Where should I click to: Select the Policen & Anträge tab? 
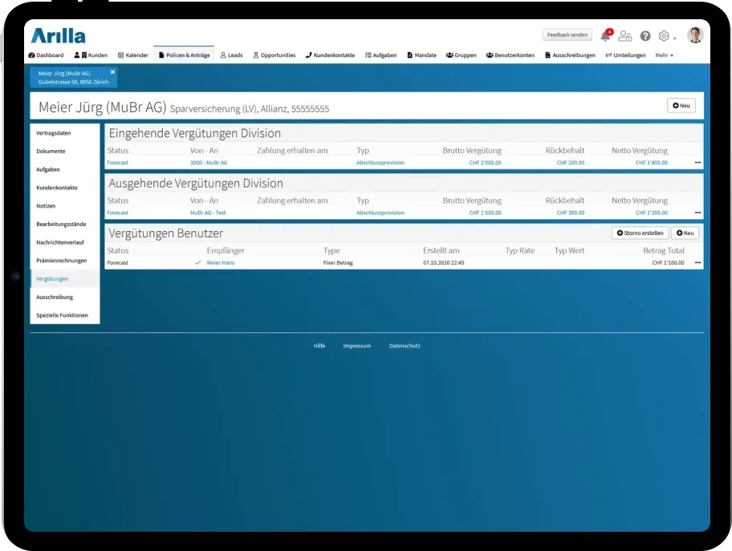[x=185, y=55]
